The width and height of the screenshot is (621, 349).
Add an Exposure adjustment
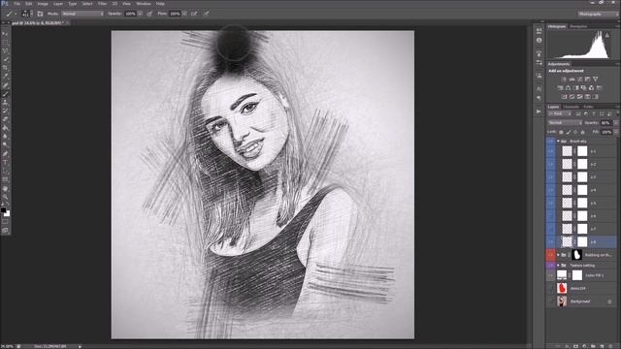[x=587, y=79]
